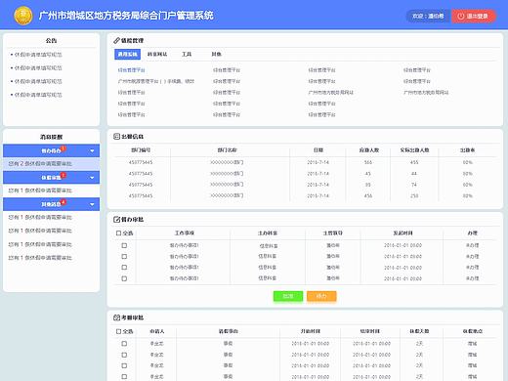This screenshot has width=508, height=381.
Task: Click the portal title 广州市增城区地方税务局综合门户管理系统
Action: [126, 16]
